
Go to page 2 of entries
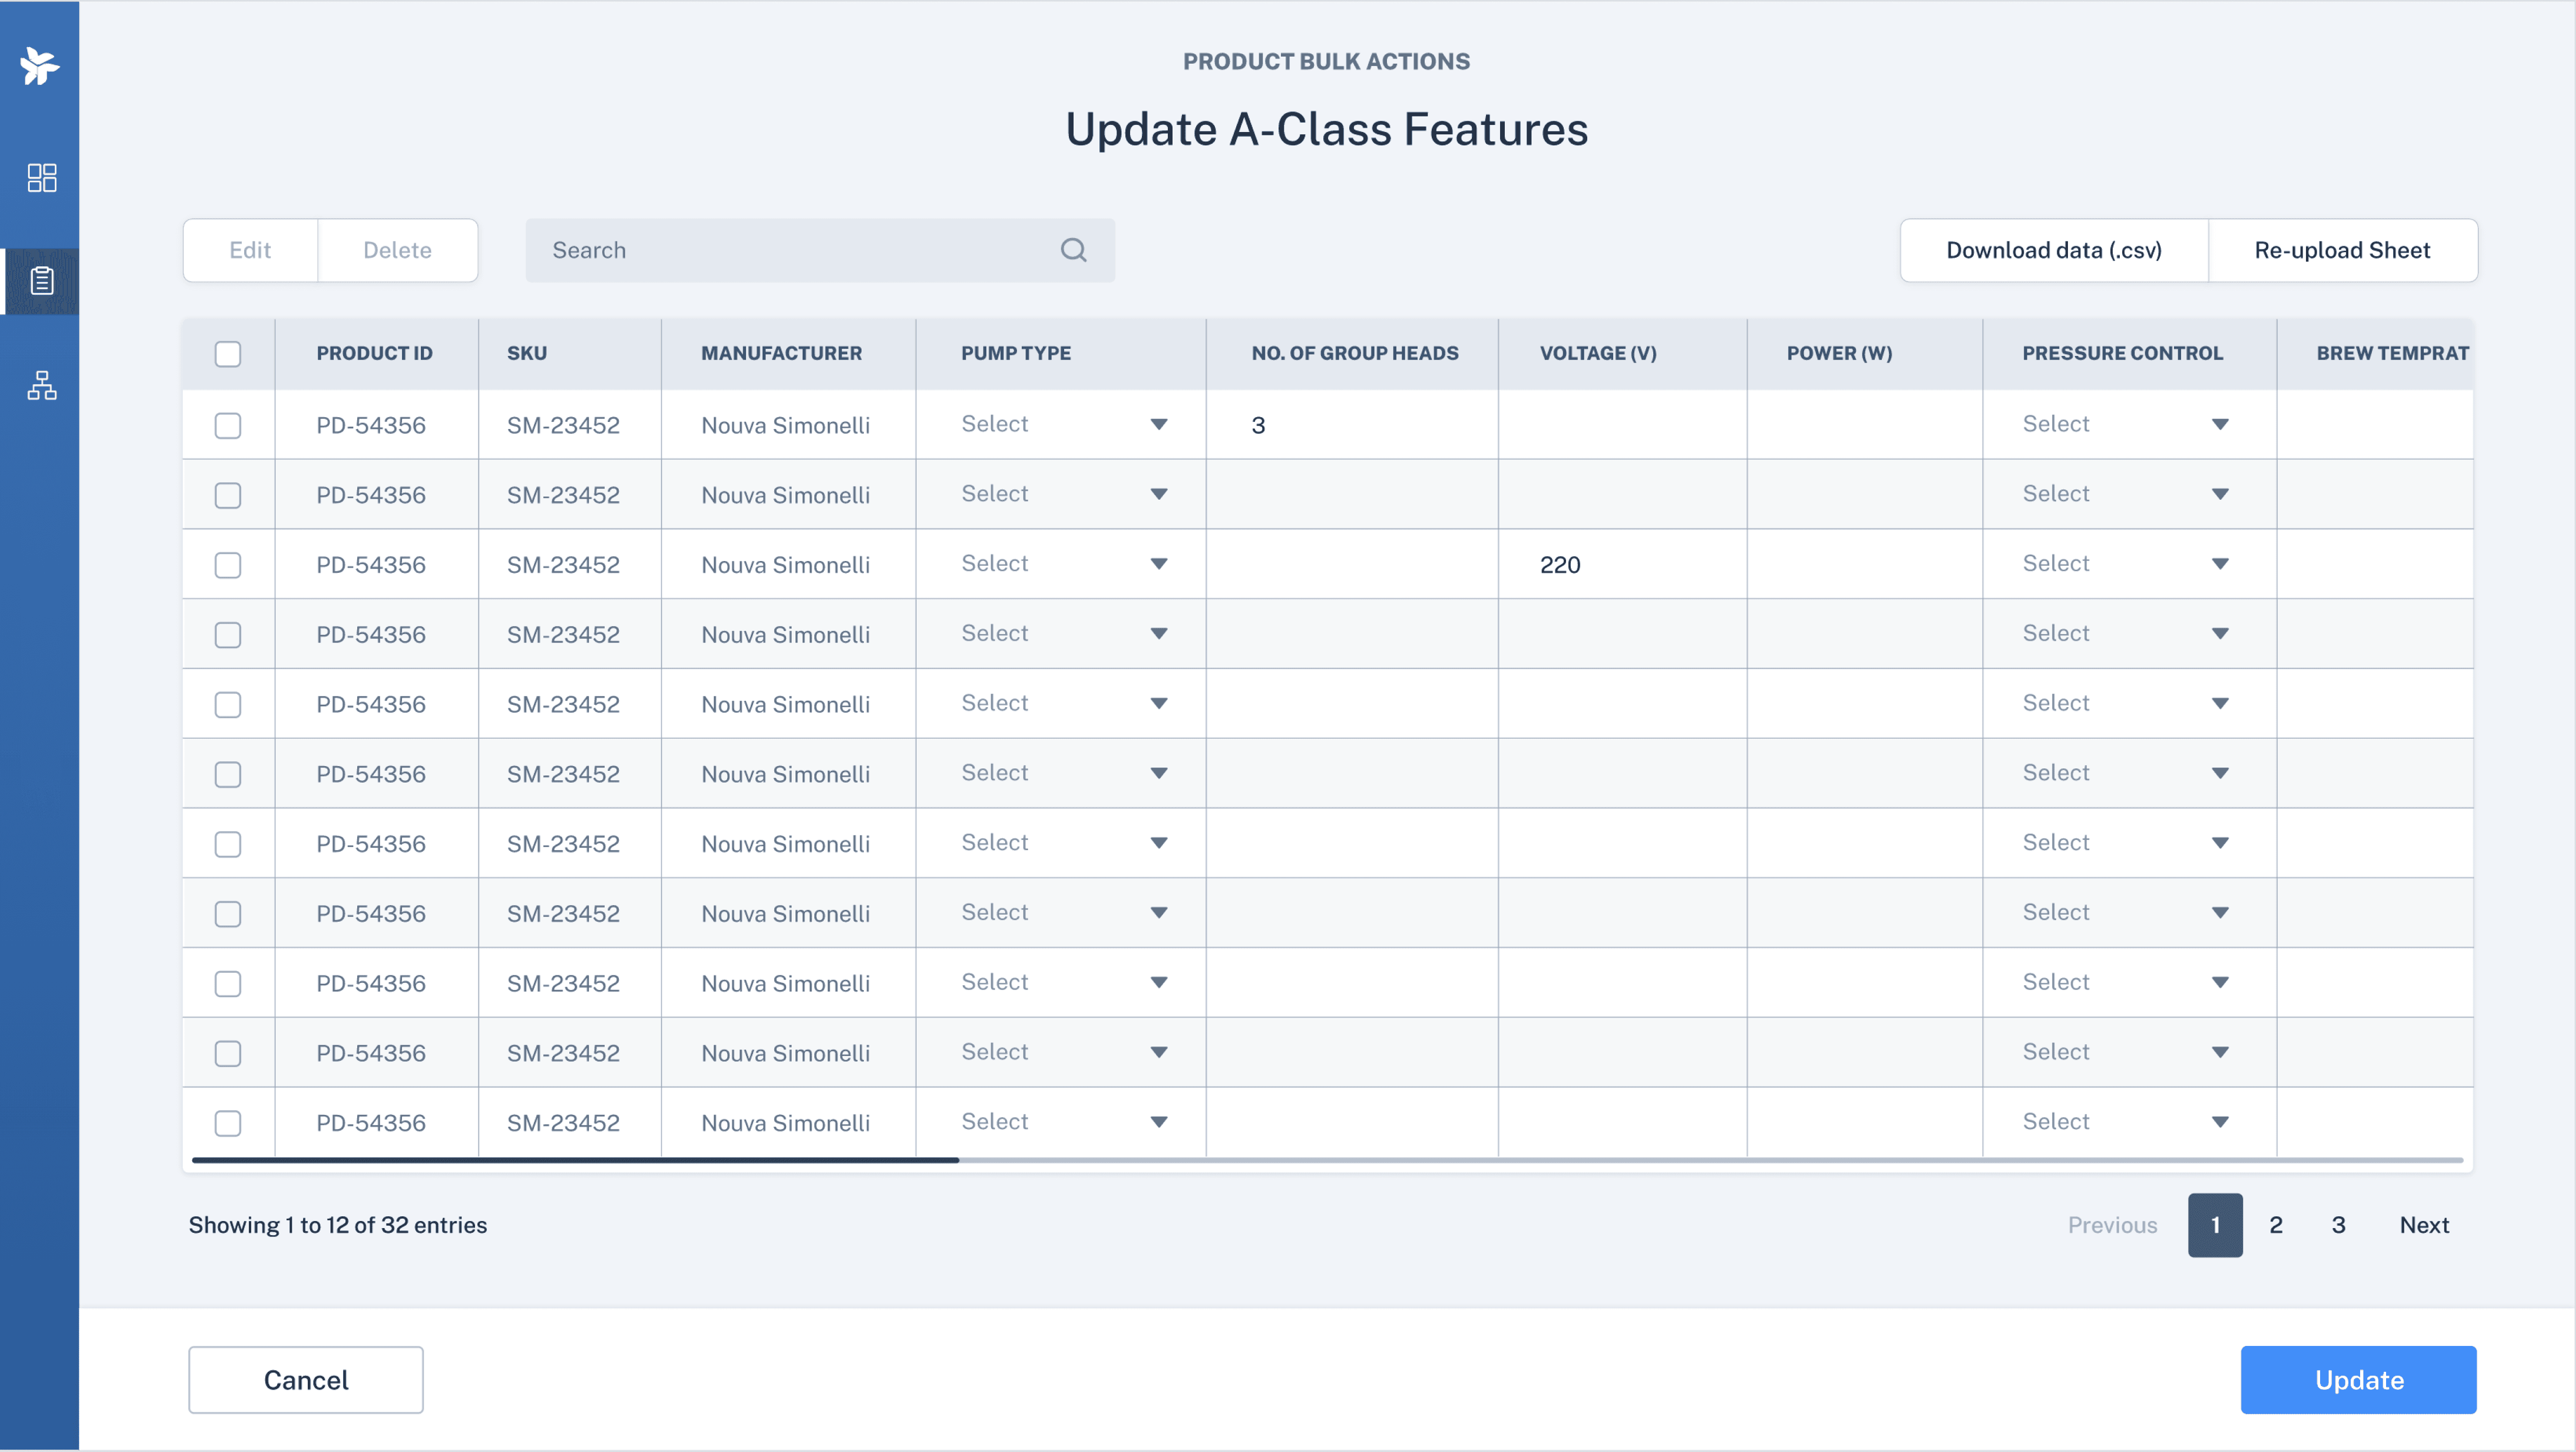[x=2275, y=1225]
